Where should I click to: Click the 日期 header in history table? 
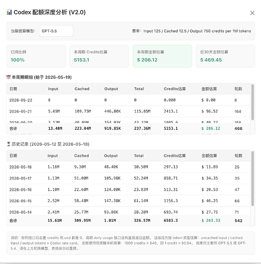(13, 156)
